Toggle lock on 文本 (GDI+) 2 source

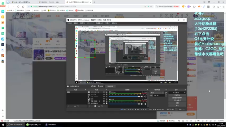point(107,101)
